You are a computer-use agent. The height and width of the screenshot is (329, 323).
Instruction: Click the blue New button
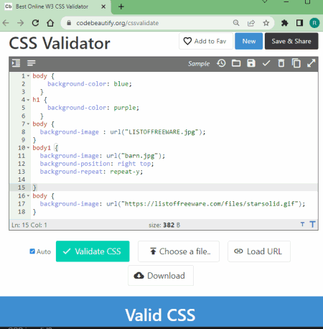[x=248, y=41]
